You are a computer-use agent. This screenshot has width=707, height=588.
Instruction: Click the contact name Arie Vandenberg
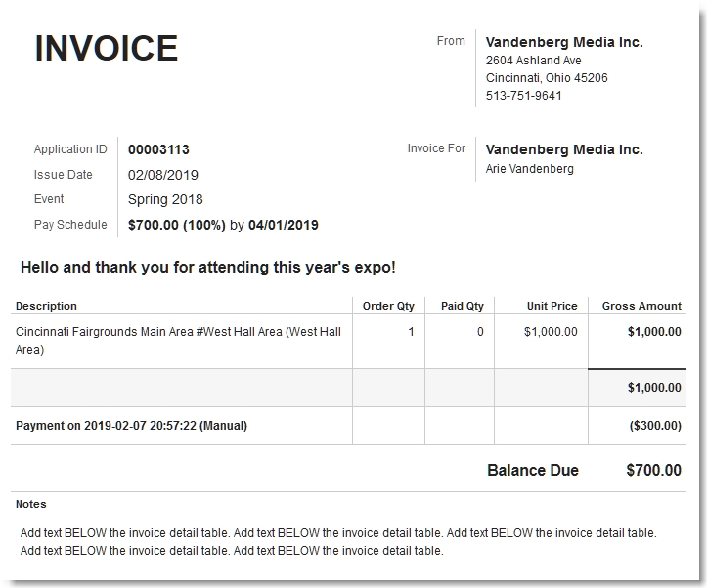pos(530,169)
